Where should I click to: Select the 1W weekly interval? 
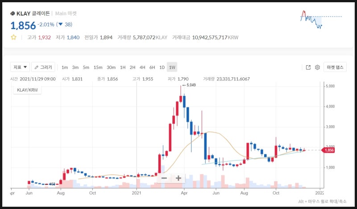(x=172, y=67)
